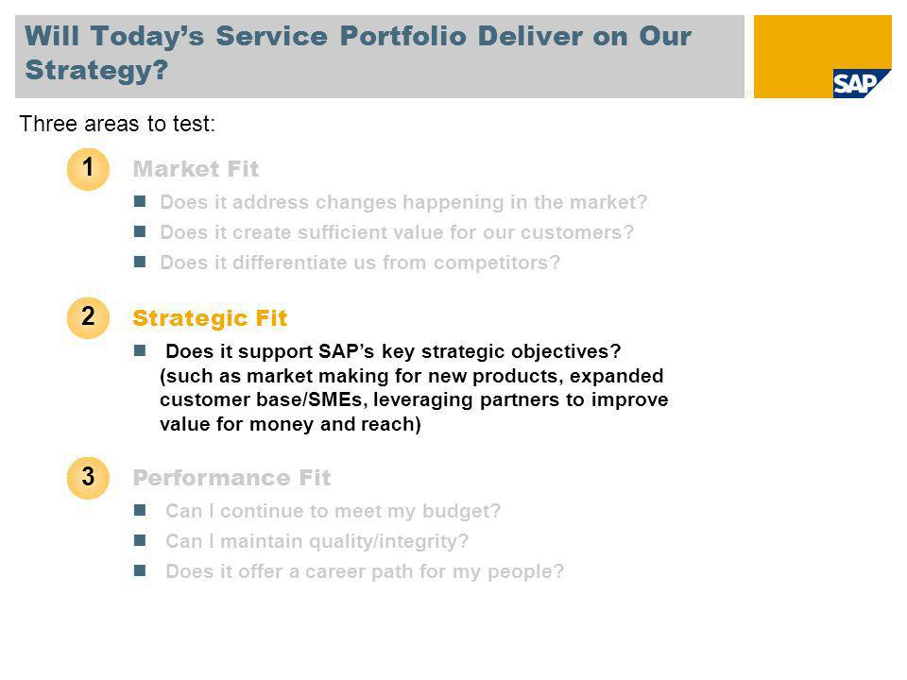Click 'Can I continue to meet my budget?'

click(x=334, y=511)
